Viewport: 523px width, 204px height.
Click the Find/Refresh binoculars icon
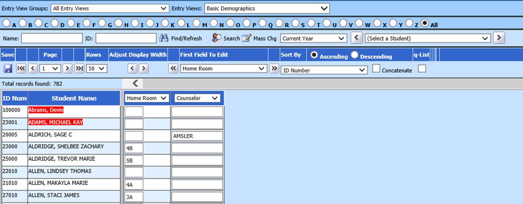(x=164, y=38)
